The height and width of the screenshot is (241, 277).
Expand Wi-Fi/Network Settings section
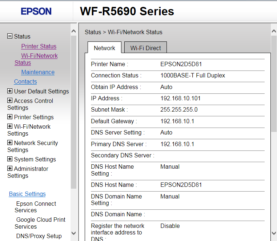click(x=10, y=126)
